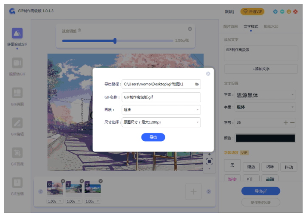
Task: Remove frame thumbnail 2
Action: 100,181
